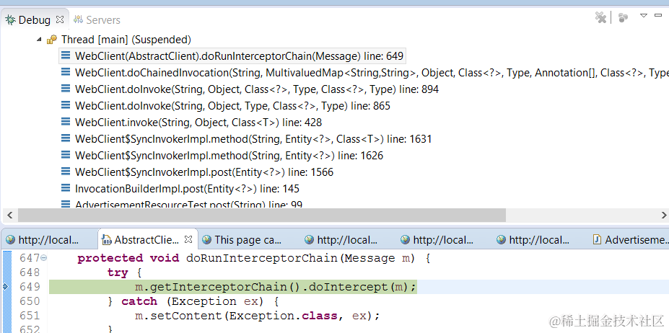Switch to the Debug view tab
This screenshot has width=669, height=333.
(34, 19)
